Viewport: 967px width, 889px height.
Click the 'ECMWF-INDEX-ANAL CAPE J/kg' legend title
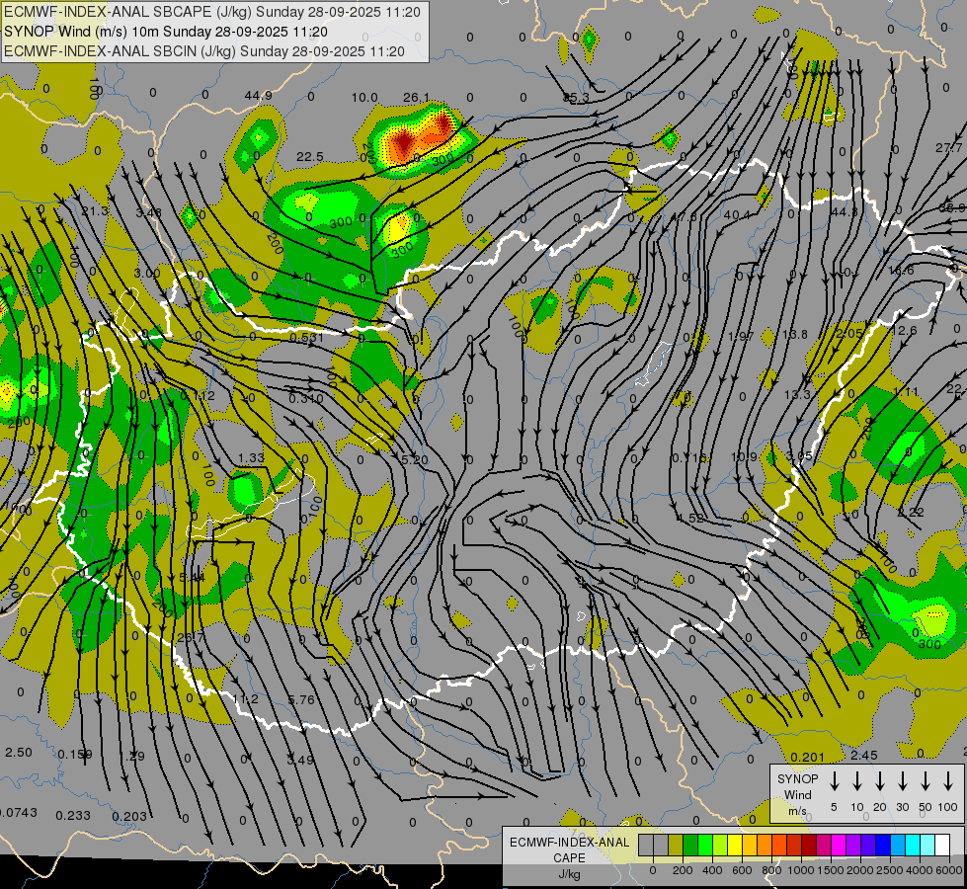pos(569,858)
